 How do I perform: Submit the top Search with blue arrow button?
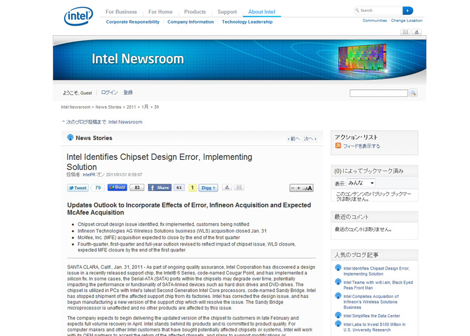click(x=408, y=11)
